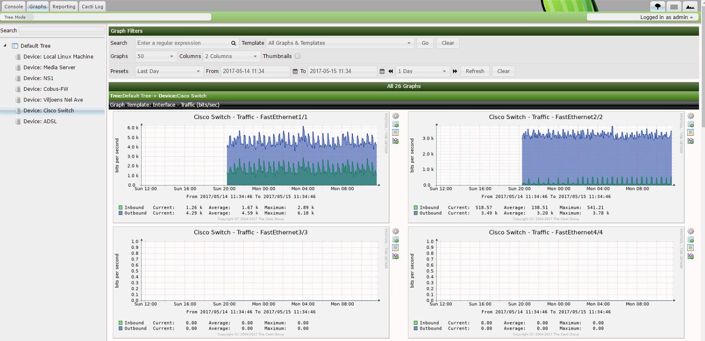
Task: Click the Refresh button
Action: pyautogui.click(x=475, y=71)
